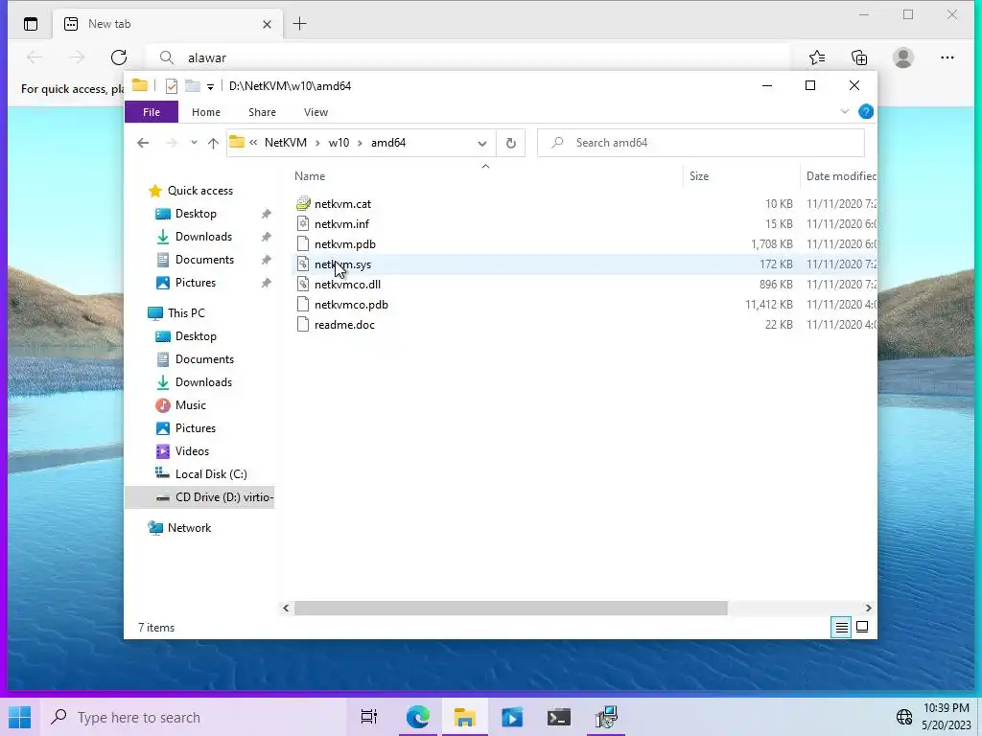This screenshot has height=736, width=982.
Task: Open browser Settings and more menu
Action: point(947,57)
